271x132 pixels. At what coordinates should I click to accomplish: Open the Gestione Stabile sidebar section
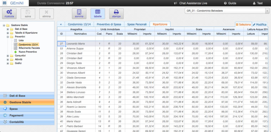[x=27, y=102]
